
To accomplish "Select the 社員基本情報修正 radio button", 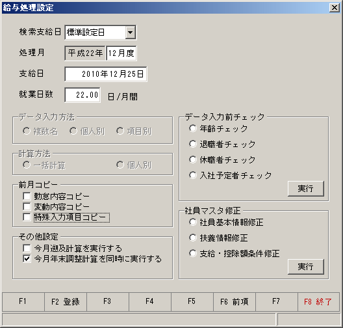I will coord(193,222).
